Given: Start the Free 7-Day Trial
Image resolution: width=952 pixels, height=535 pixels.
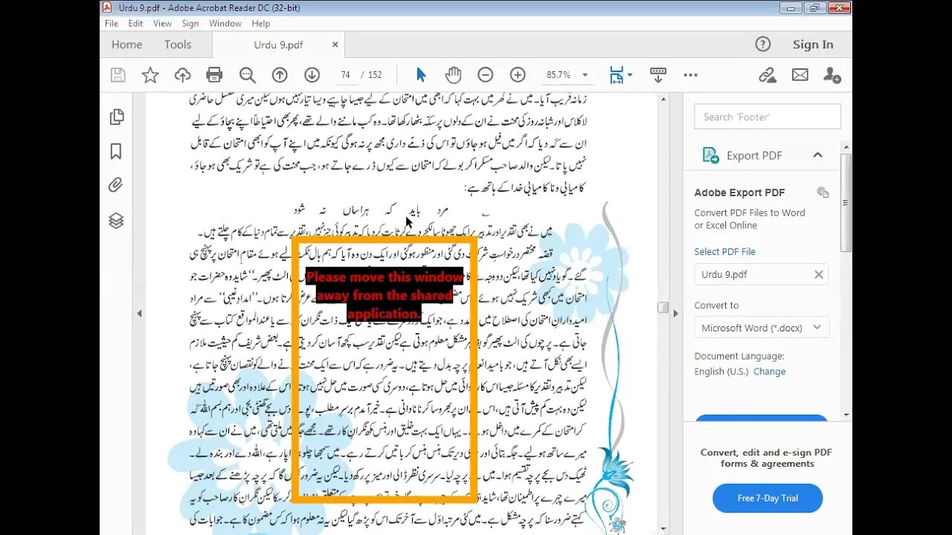Looking at the screenshot, I should (x=768, y=498).
